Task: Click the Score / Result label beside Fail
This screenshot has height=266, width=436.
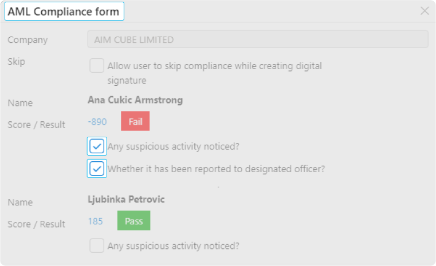Action: tap(37, 125)
